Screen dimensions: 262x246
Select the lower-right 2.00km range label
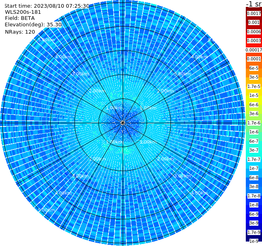click(165, 159)
